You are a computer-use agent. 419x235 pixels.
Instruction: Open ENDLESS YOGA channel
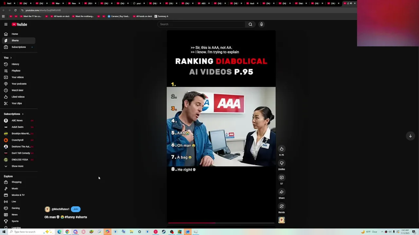coord(19,160)
